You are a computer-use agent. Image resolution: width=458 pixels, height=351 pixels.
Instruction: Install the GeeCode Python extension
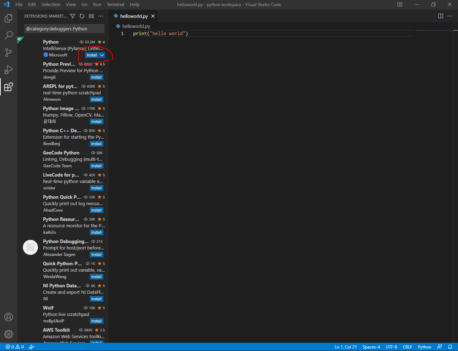[x=97, y=166]
